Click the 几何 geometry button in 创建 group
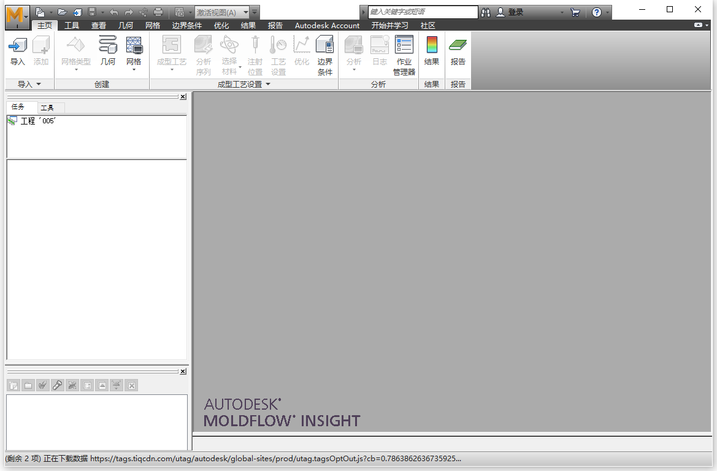Image resolution: width=717 pixels, height=471 pixels. click(108, 51)
